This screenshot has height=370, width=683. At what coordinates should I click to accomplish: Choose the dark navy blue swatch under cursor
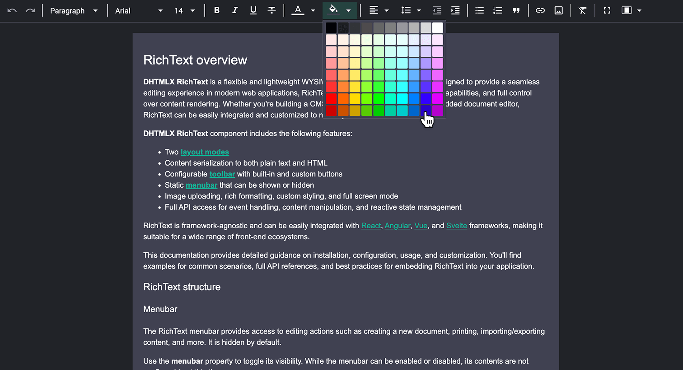point(426,111)
